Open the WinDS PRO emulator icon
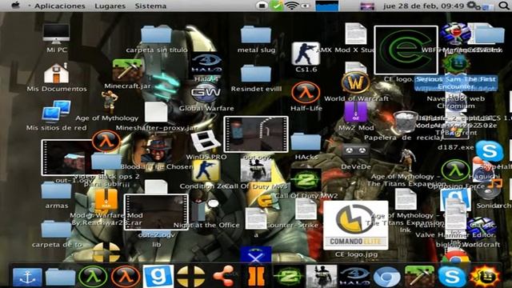 pos(206,141)
